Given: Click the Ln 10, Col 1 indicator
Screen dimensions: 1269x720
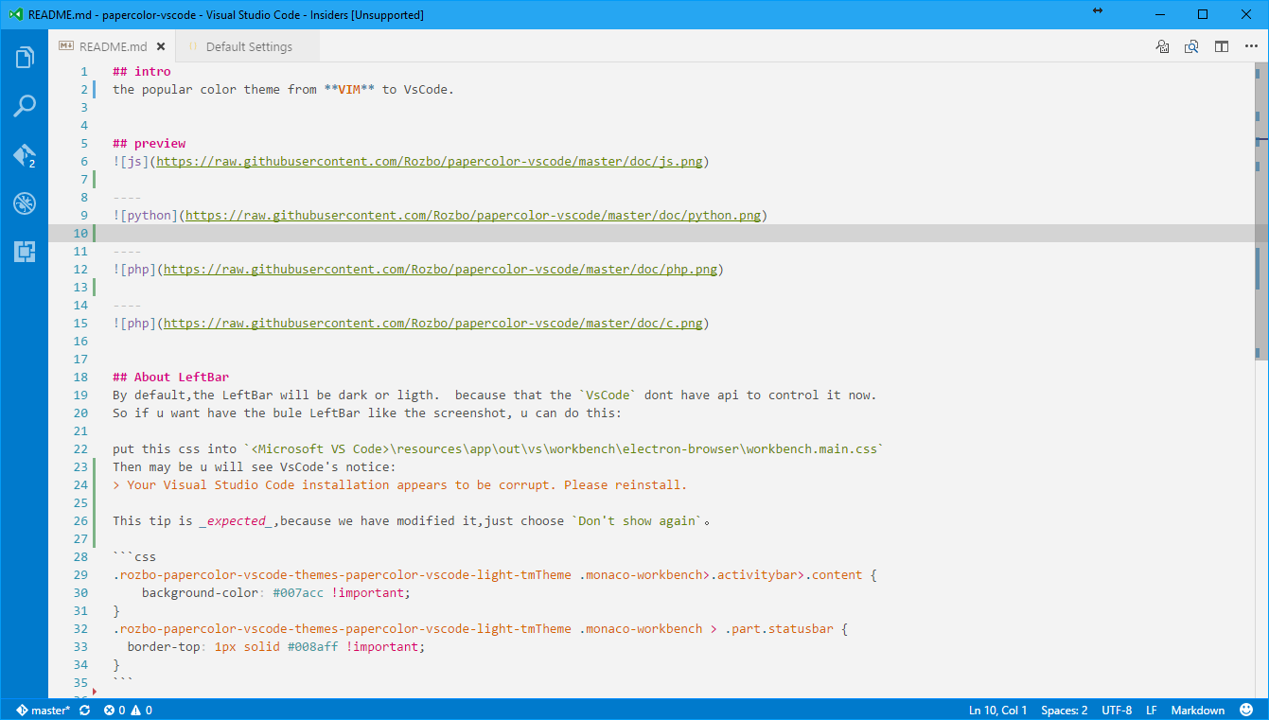Looking at the screenshot, I should 998,710.
